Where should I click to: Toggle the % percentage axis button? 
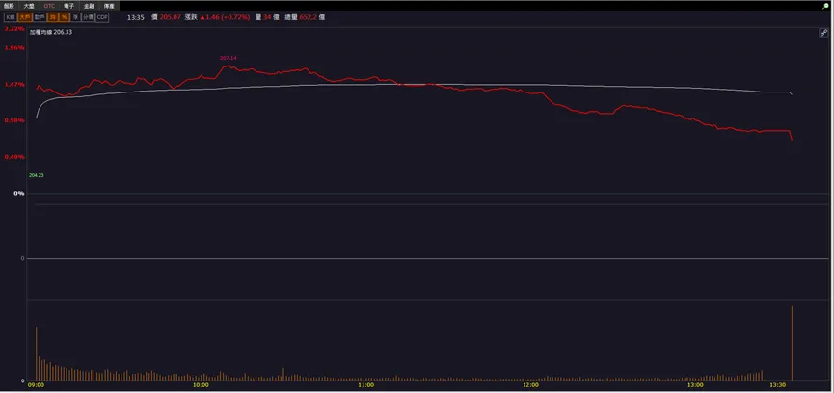click(x=65, y=17)
